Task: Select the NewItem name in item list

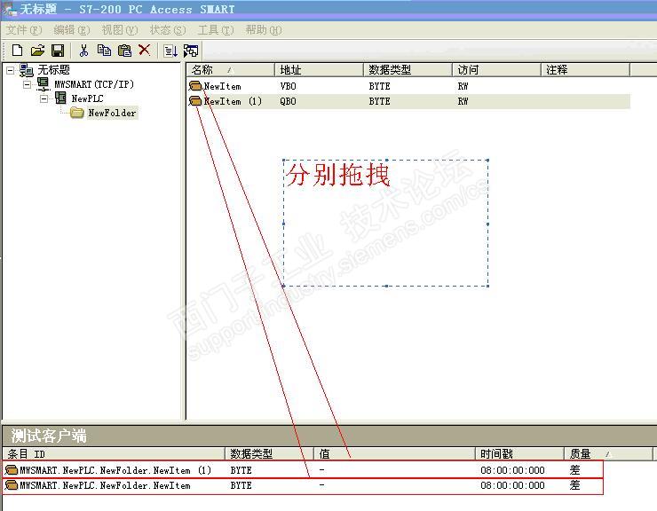Action: [x=222, y=86]
